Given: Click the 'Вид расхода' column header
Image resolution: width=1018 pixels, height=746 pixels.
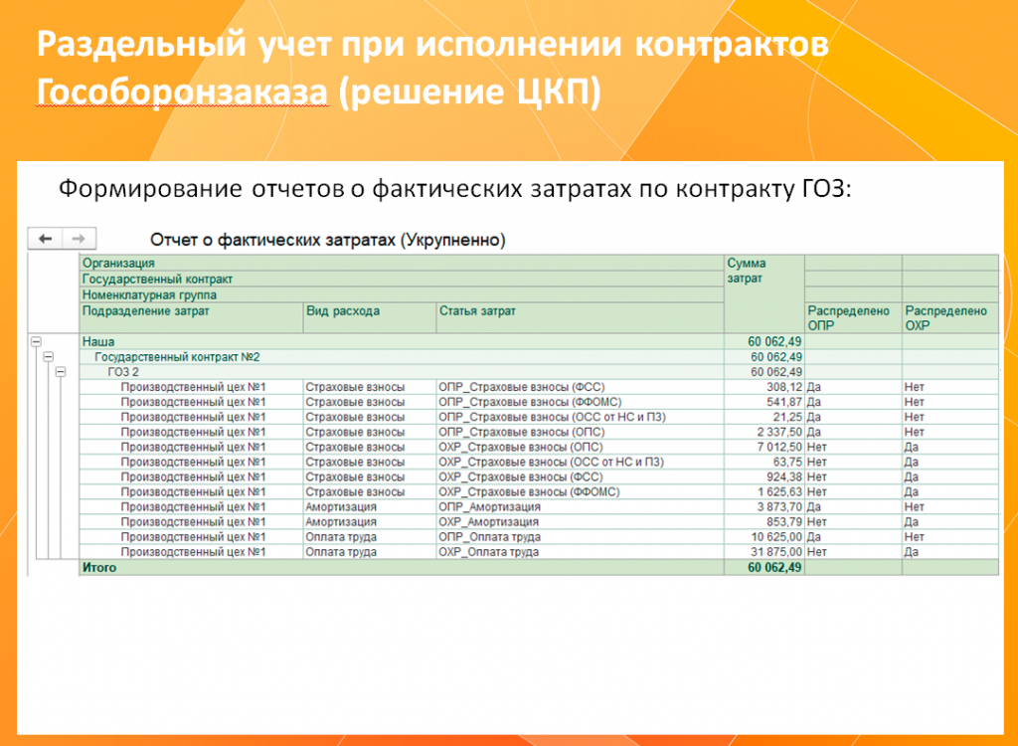Looking at the screenshot, I should point(370,317).
